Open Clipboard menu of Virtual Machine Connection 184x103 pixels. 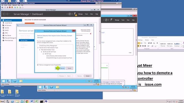[x=15, y=5]
